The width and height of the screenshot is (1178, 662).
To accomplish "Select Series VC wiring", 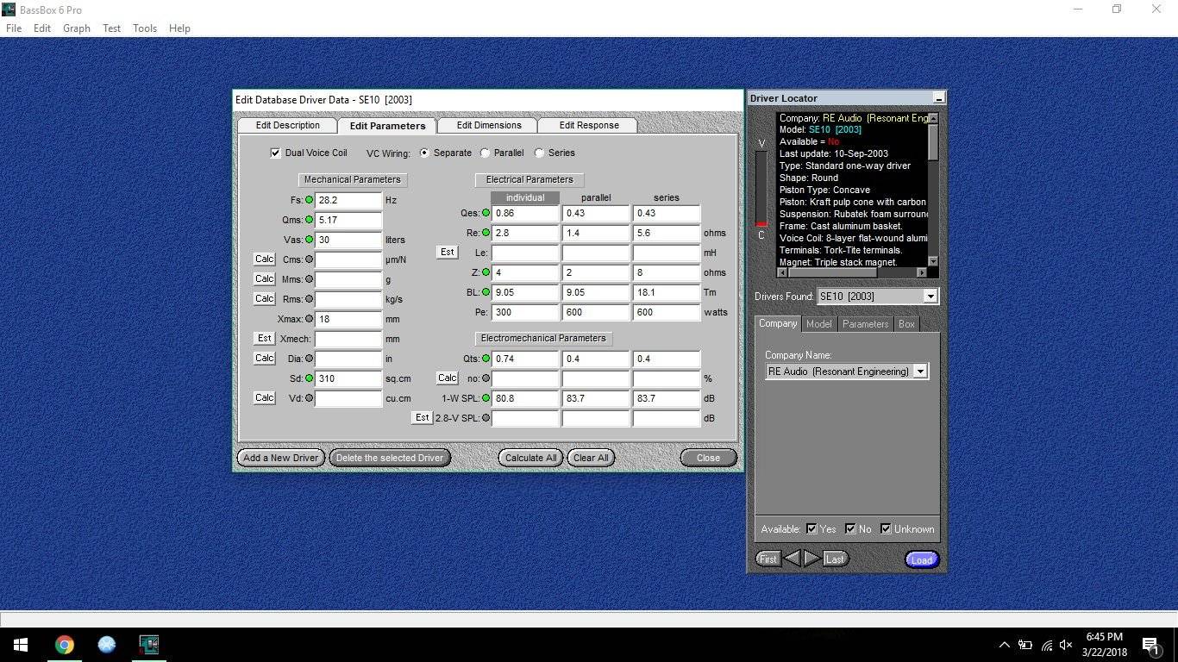I will tap(539, 153).
